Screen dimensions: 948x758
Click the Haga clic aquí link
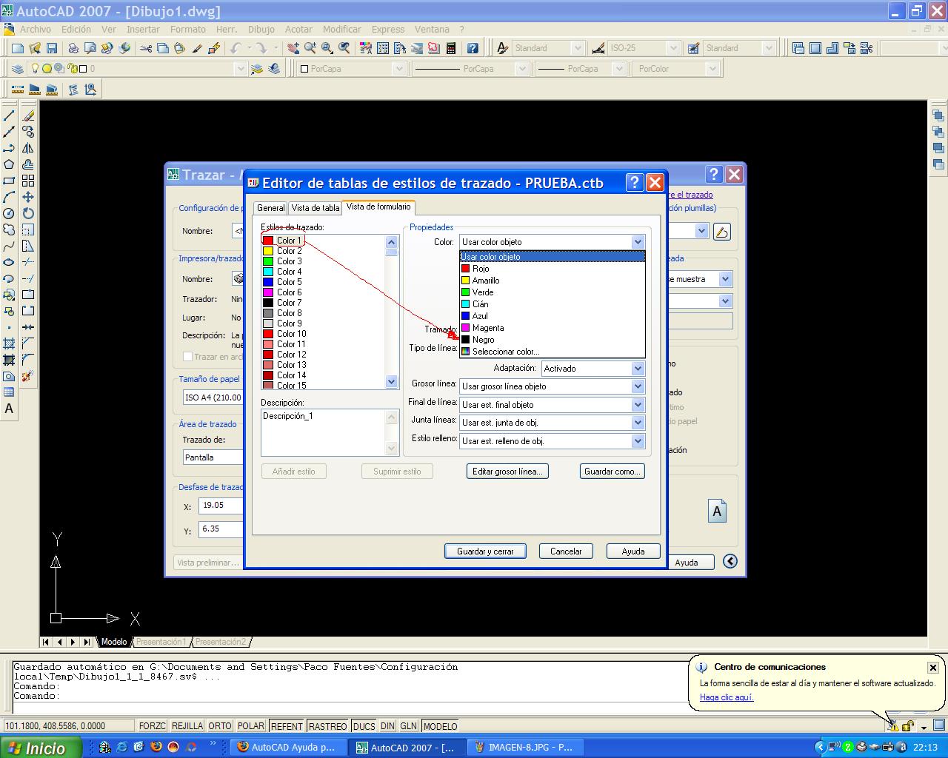(x=727, y=697)
